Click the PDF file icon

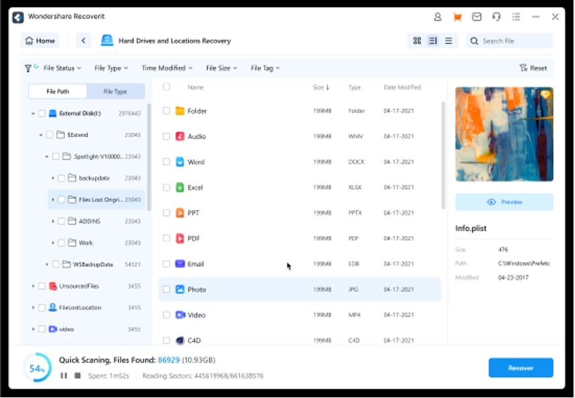180,238
